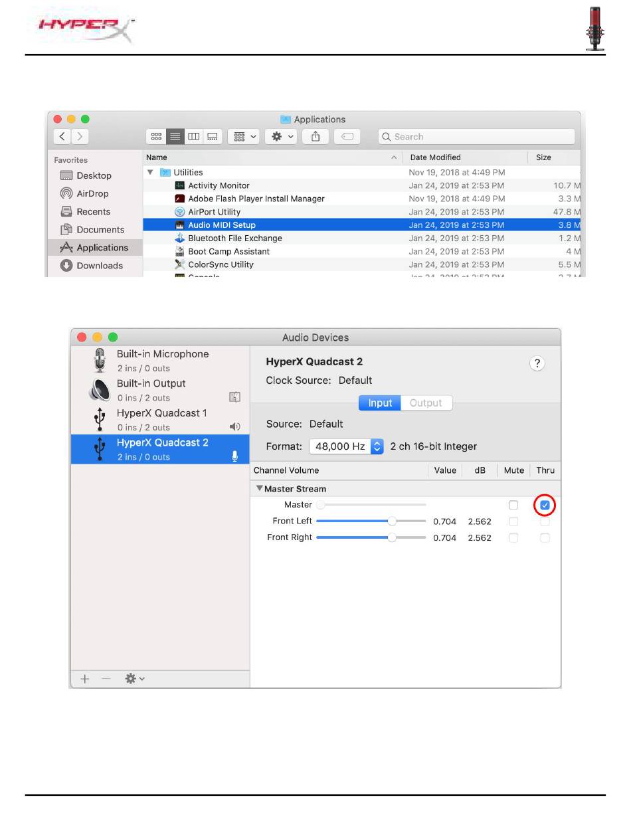Close the Finder Applications window
Image resolution: width=631 pixels, height=837 pixels.
click(58, 120)
